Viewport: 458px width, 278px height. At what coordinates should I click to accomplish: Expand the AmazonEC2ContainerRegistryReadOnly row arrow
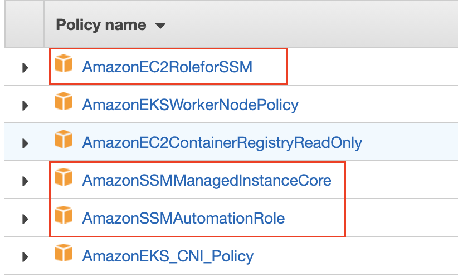25,143
